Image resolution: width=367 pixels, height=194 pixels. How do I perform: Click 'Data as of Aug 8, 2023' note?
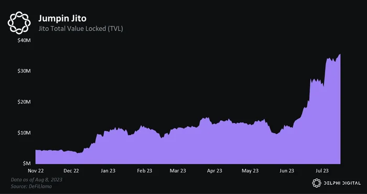[37, 180]
